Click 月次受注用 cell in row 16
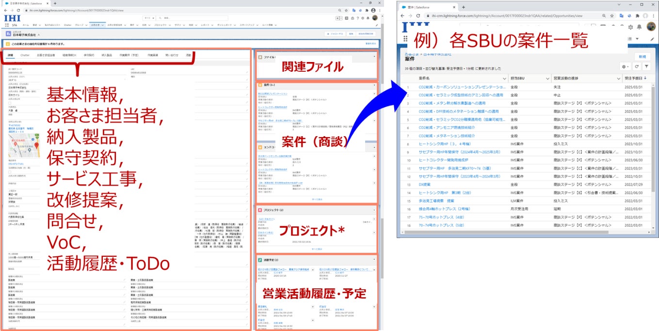 click(x=520, y=209)
